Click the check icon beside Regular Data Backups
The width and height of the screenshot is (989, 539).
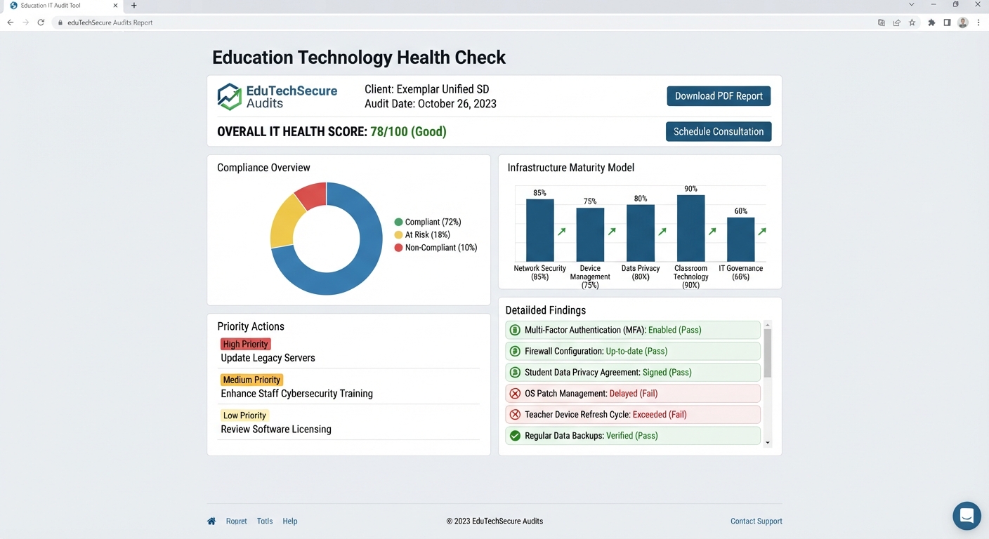click(x=515, y=436)
